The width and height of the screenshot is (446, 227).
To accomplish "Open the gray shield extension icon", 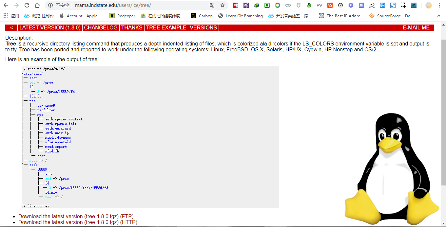I will [299, 5].
